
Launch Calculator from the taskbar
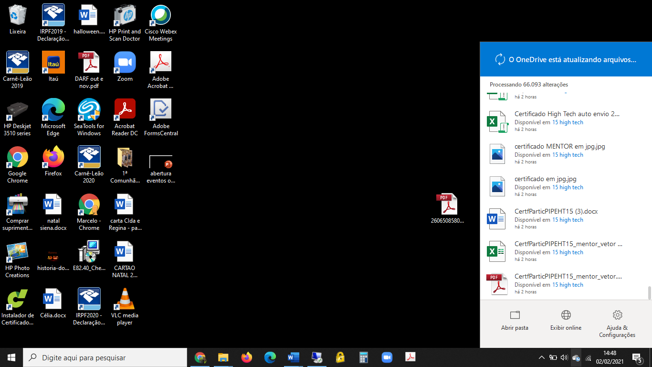[364, 357]
